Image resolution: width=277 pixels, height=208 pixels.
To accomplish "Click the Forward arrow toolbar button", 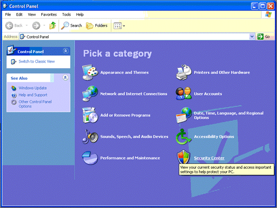I will [x=36, y=26].
